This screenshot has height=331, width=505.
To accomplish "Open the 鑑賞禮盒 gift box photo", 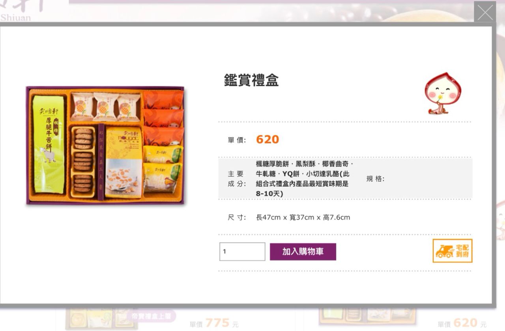I will pos(105,145).
